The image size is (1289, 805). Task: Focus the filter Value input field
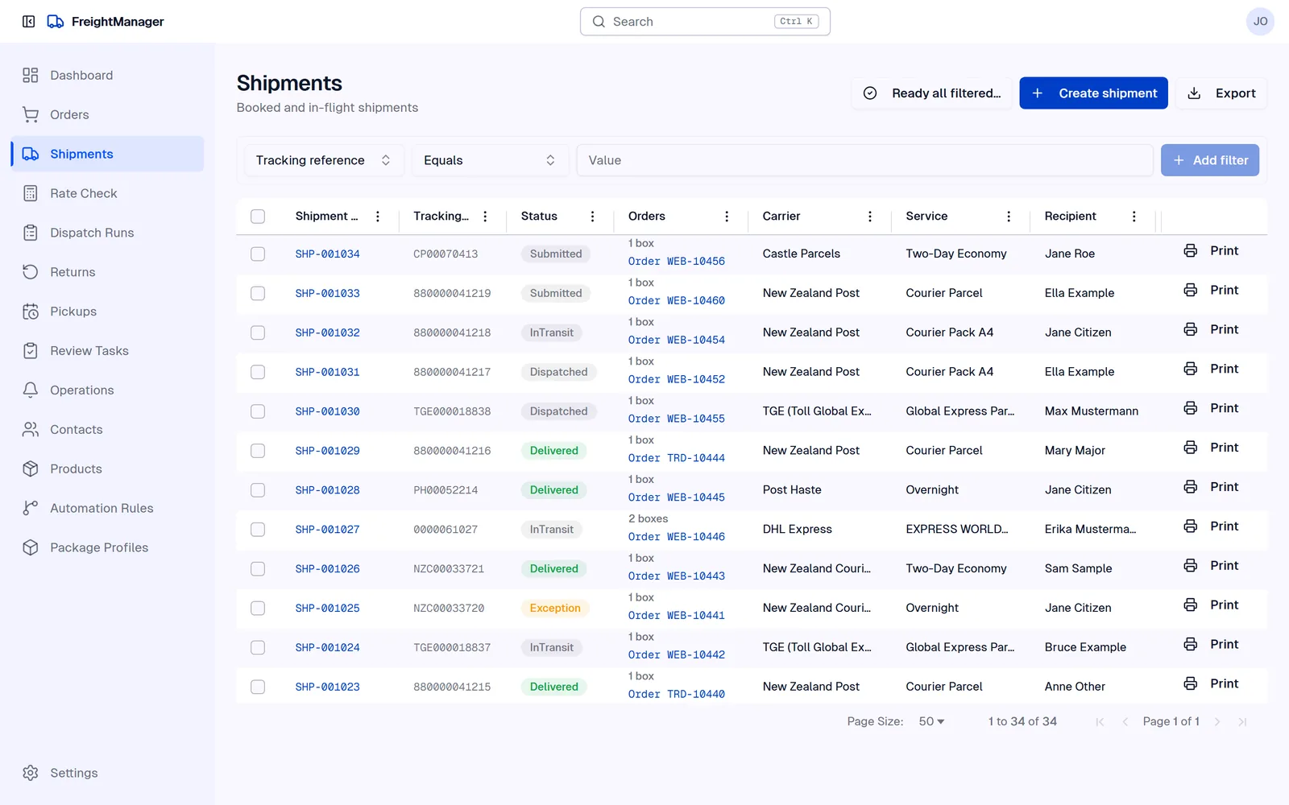(x=864, y=160)
